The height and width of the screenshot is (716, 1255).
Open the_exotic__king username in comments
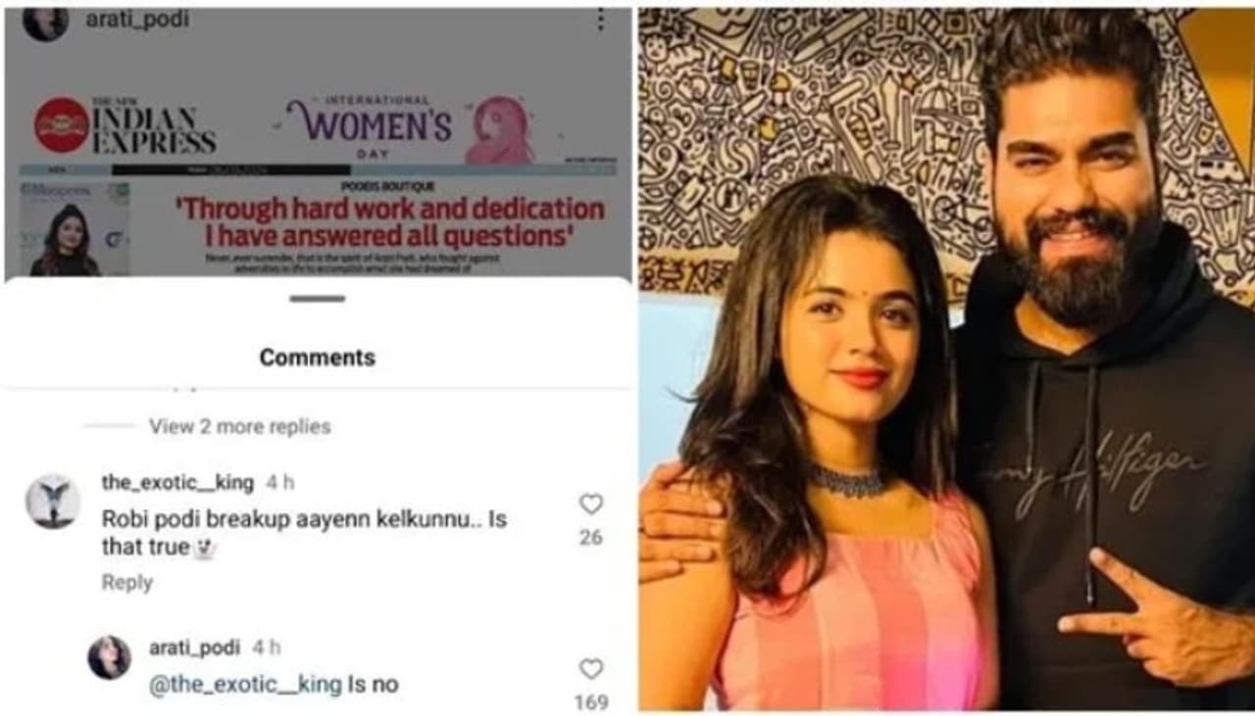click(177, 483)
